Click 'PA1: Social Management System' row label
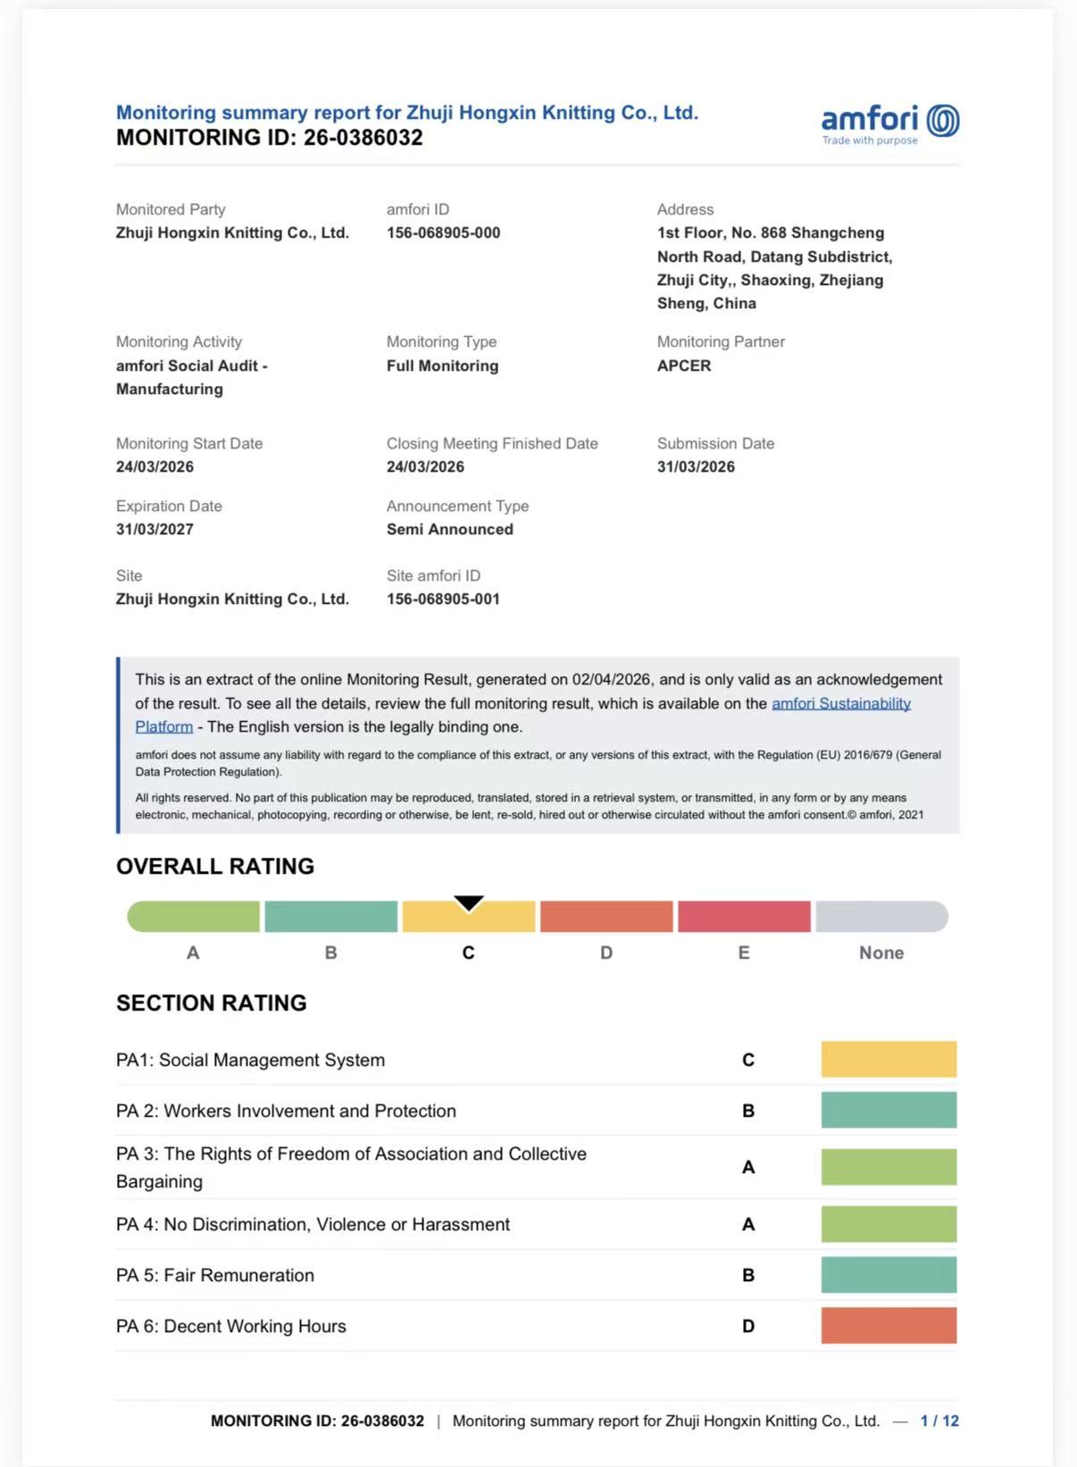This screenshot has height=1467, width=1077. [x=250, y=1060]
